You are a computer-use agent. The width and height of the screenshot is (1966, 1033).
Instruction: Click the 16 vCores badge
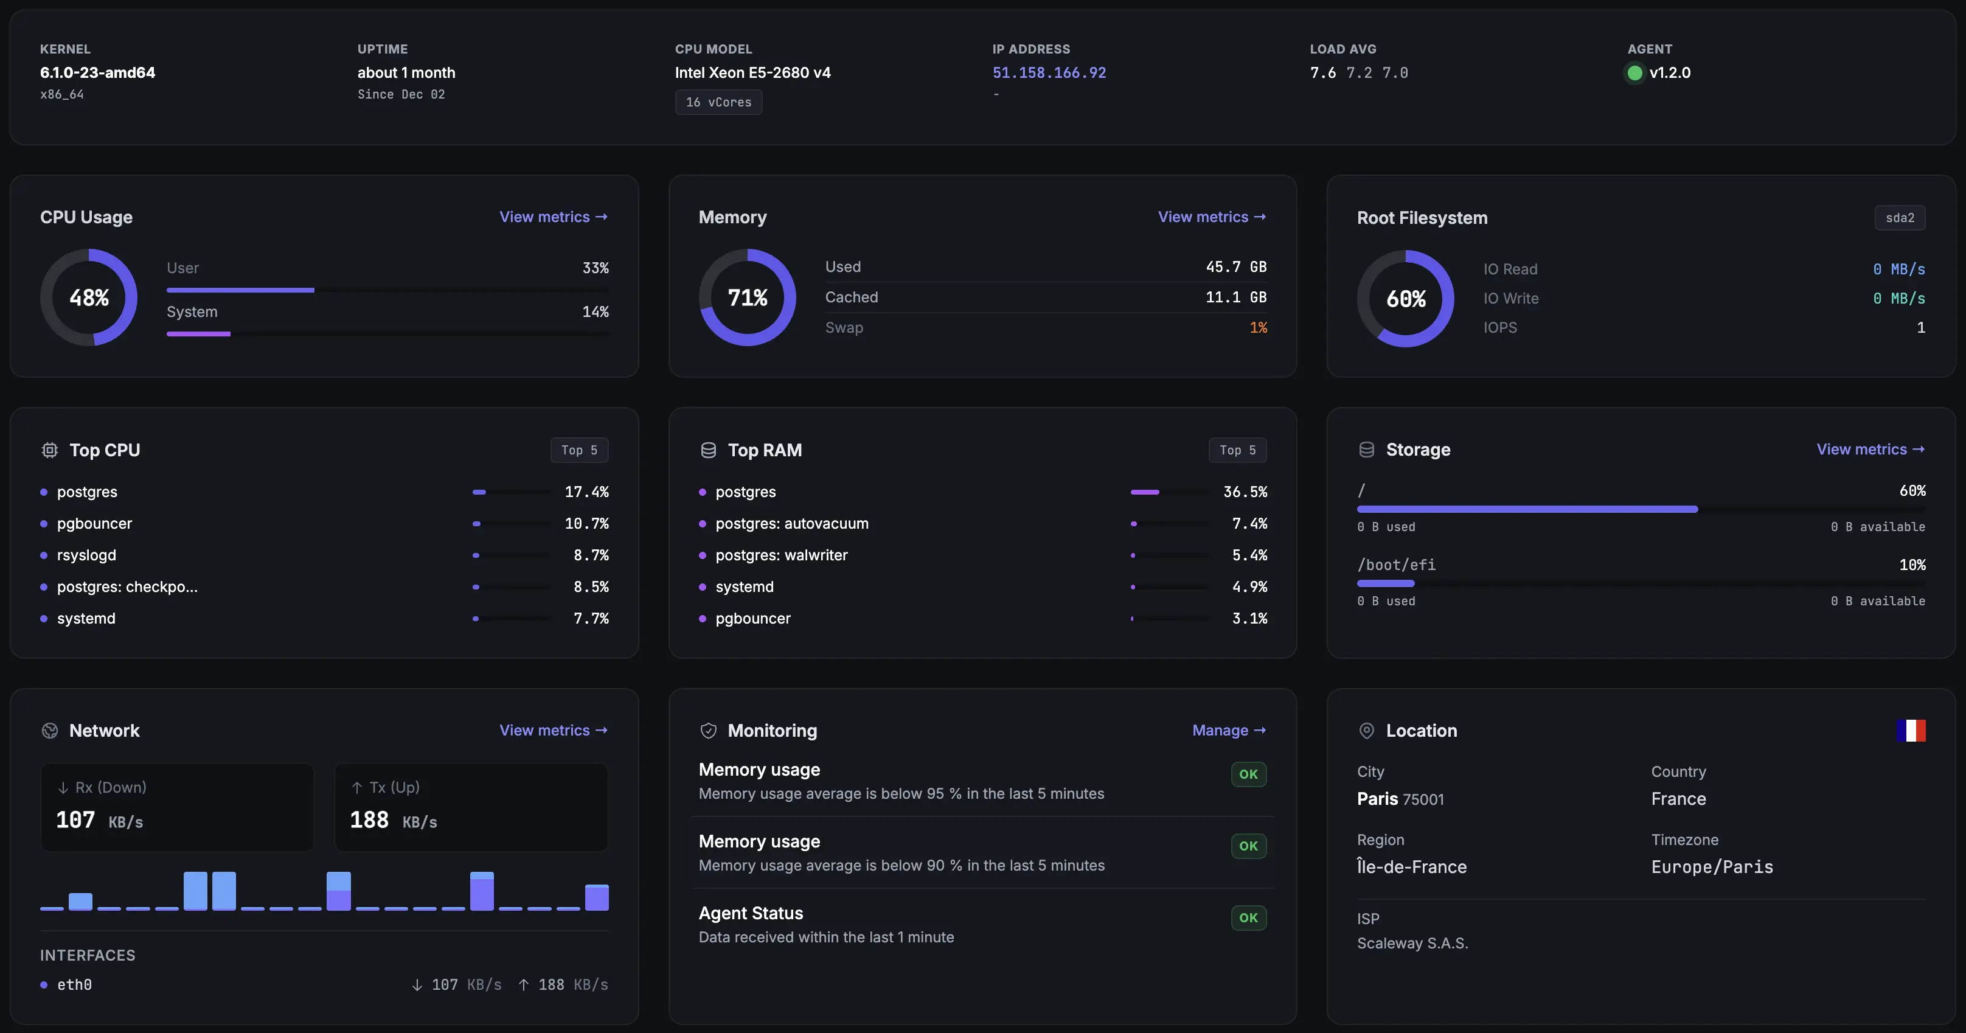(718, 102)
